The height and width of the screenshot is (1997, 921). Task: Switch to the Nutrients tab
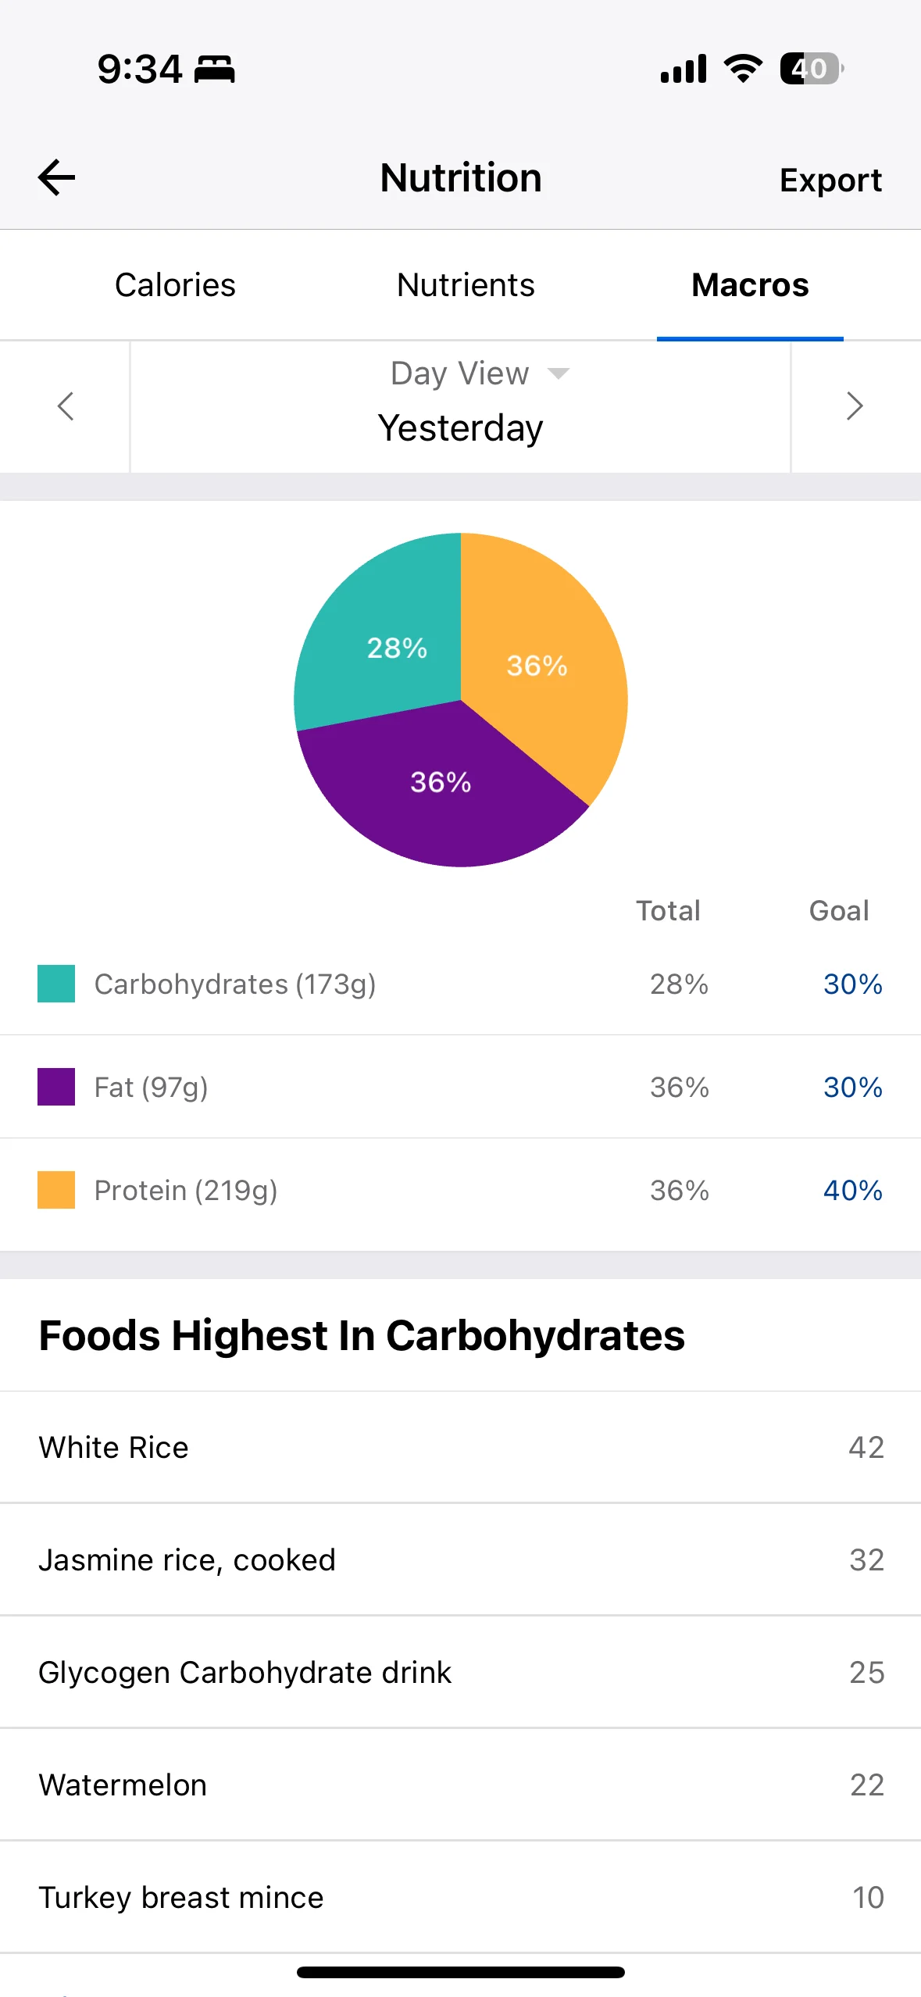click(466, 285)
